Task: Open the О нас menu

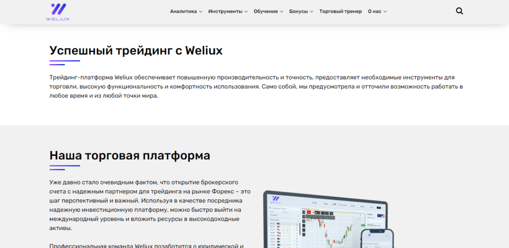Action: point(377,11)
